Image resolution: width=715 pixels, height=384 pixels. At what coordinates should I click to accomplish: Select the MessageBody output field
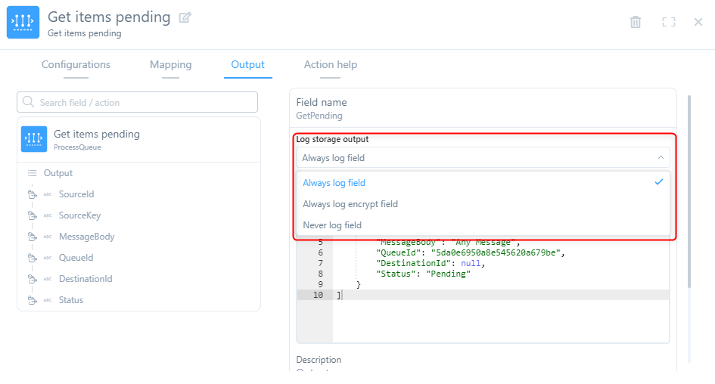(x=86, y=237)
